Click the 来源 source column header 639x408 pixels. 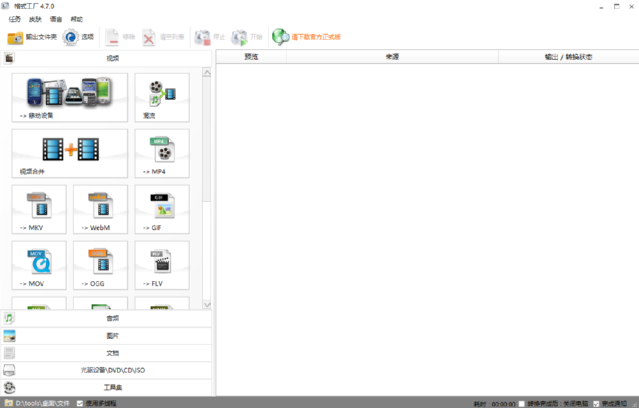(x=392, y=57)
